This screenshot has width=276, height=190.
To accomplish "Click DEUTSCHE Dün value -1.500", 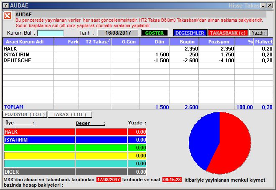I will (x=161, y=61).
